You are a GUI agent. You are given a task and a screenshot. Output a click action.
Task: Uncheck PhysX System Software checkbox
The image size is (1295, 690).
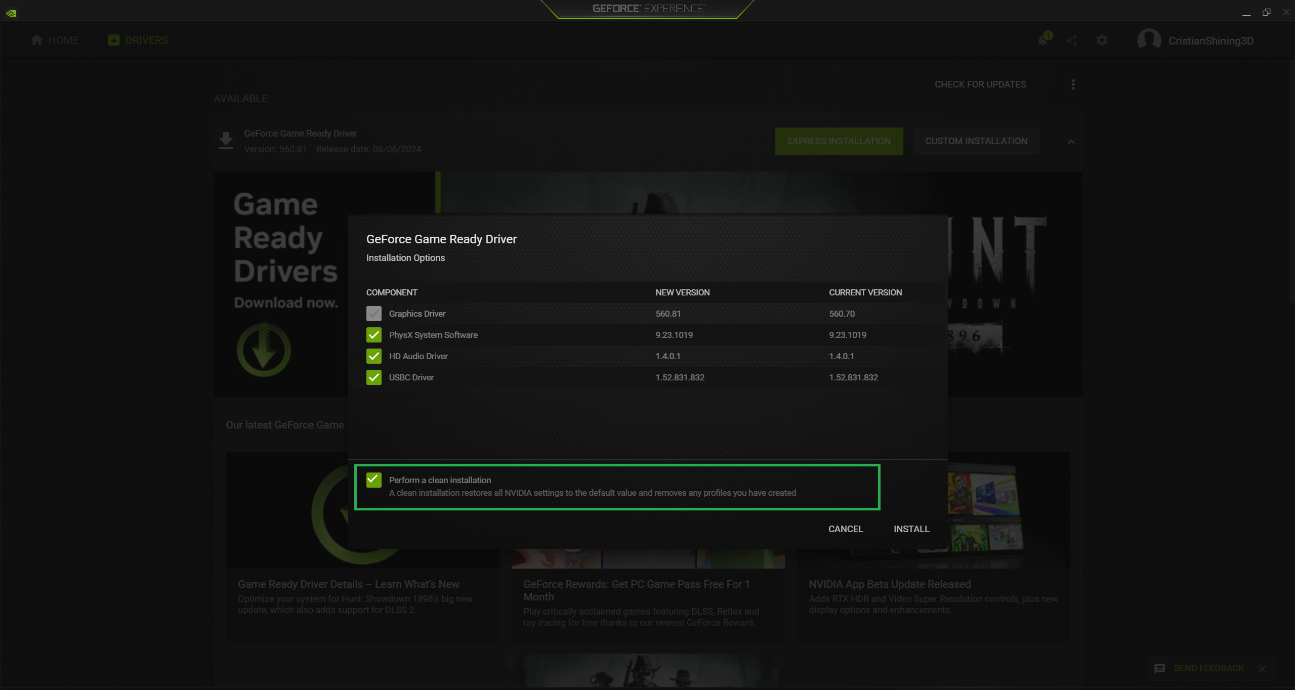pyautogui.click(x=374, y=335)
